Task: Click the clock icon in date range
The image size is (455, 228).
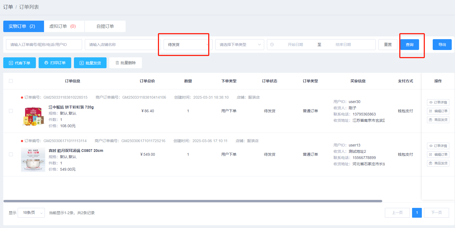Action: pos(272,45)
